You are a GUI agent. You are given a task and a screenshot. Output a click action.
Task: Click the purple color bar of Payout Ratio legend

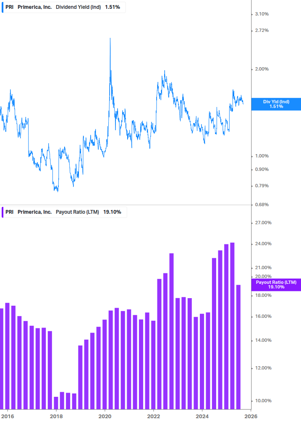(3, 212)
